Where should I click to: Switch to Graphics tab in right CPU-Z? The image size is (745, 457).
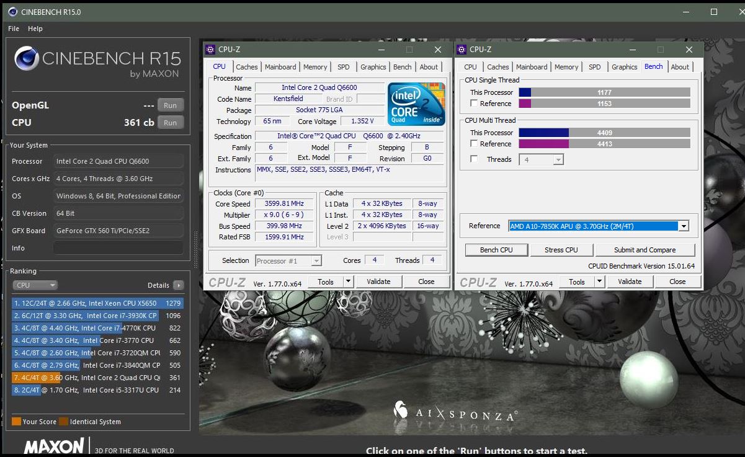(x=625, y=67)
